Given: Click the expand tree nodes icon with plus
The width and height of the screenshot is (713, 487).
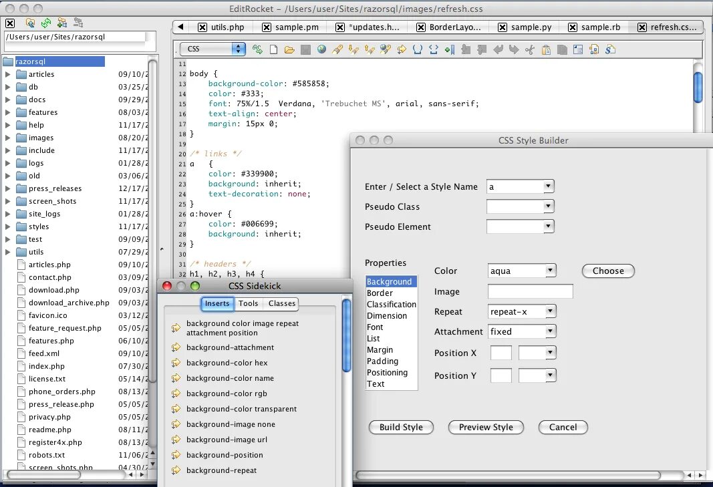Looking at the screenshot, I should pos(62,23).
